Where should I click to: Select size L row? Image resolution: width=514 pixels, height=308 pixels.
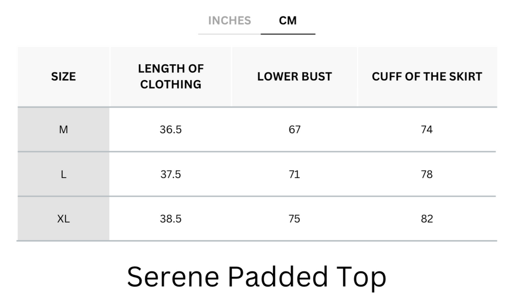click(63, 174)
